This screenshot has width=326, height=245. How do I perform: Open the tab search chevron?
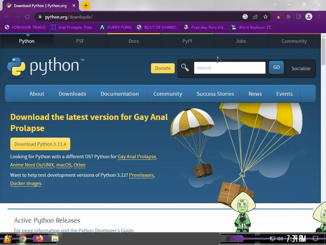click(x=275, y=4)
